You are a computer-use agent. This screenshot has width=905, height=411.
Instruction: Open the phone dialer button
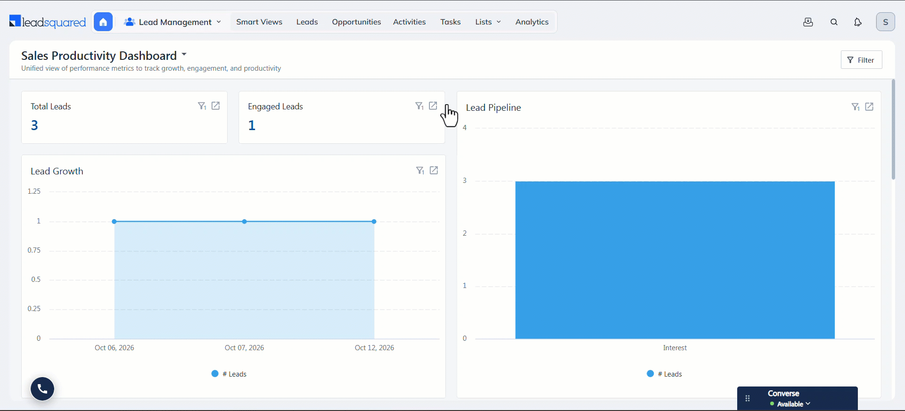coord(42,389)
